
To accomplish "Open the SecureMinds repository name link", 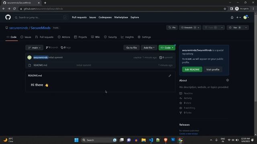I will click(41, 28).
